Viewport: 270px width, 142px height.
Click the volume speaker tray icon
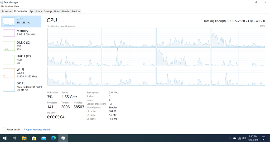coord(244,138)
